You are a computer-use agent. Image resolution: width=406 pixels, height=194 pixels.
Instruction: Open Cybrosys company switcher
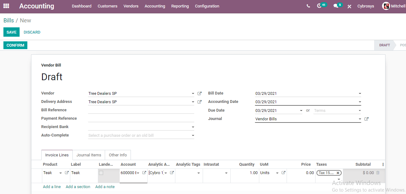pos(366,6)
